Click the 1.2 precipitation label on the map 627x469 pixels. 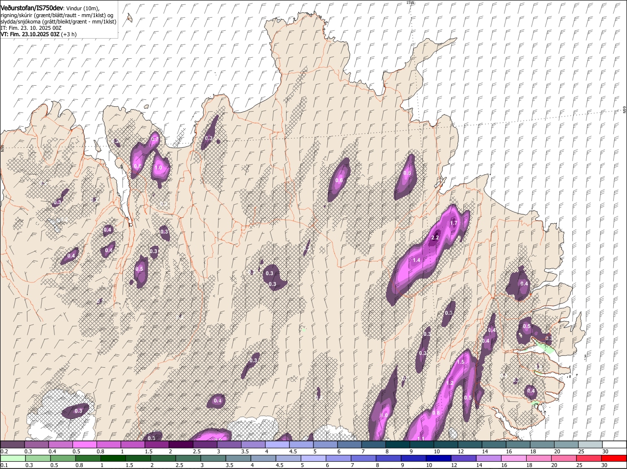(x=450, y=383)
